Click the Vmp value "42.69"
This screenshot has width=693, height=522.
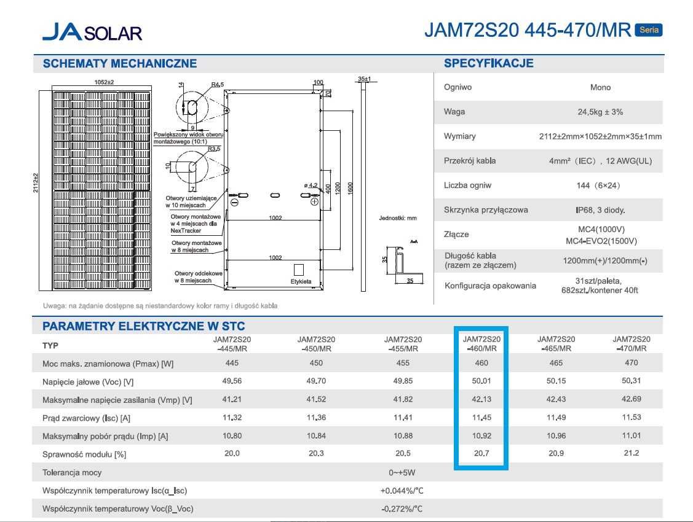tap(631, 399)
